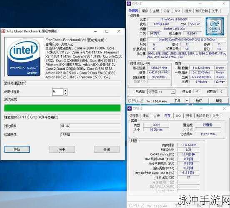
Task: Click the DDR4 memory type value
Action: [156, 125]
